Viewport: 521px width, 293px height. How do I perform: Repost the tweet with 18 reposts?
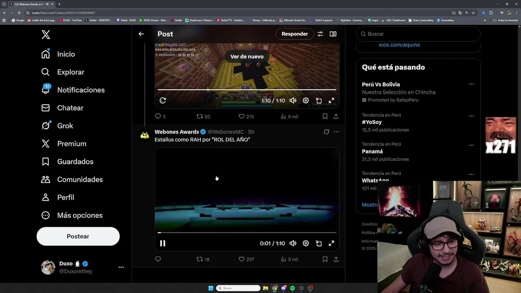pos(203,259)
